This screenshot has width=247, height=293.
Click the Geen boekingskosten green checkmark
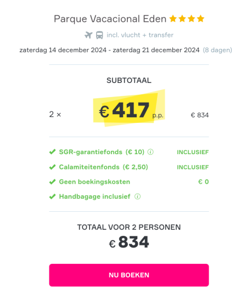coord(52,182)
